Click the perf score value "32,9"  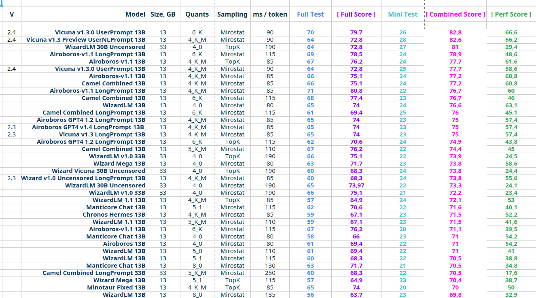click(x=511, y=295)
